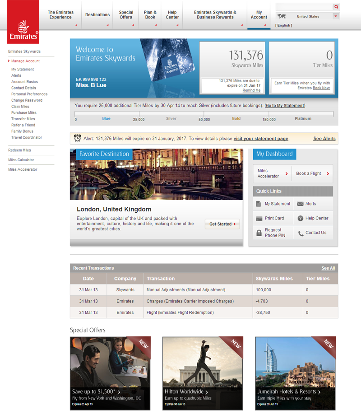Open Account Basics in the sidebar
The height and width of the screenshot is (420, 361).
tap(24, 82)
